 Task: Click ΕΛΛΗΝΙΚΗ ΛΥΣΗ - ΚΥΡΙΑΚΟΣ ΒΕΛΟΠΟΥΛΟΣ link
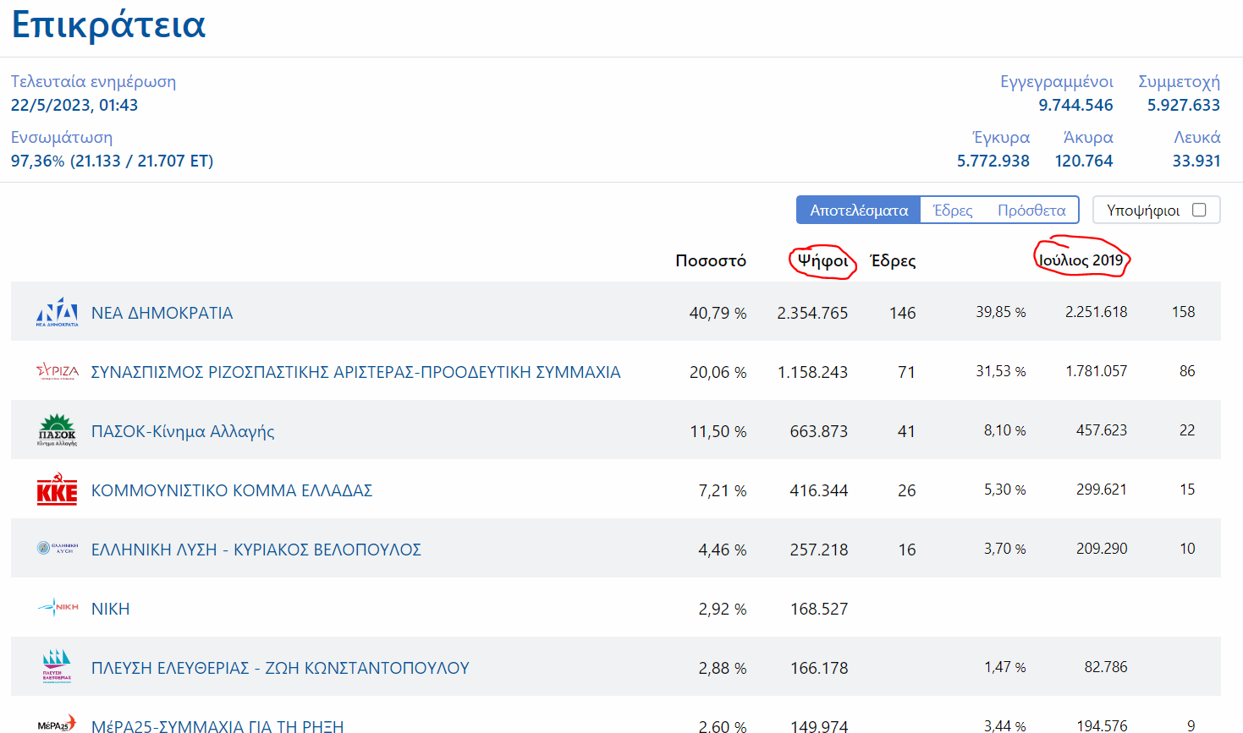[x=256, y=550]
